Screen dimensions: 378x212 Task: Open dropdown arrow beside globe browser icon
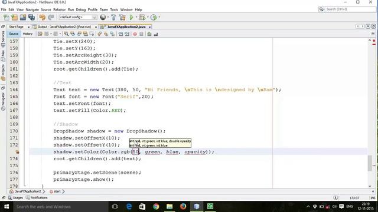point(107,17)
